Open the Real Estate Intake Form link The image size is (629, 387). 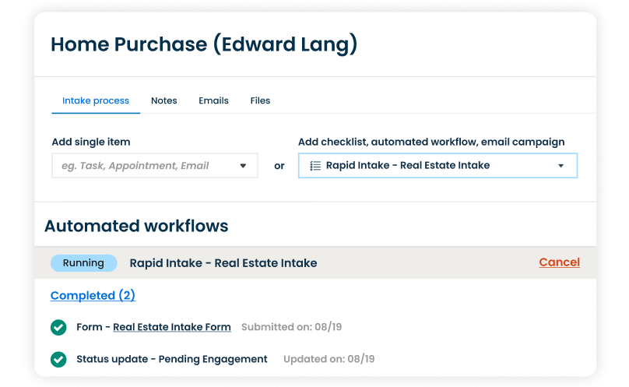pyautogui.click(x=172, y=328)
